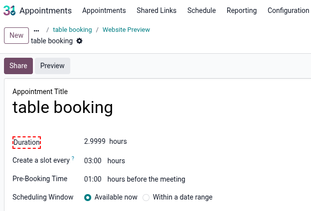Click the Appointments app logo icon
The width and height of the screenshot is (311, 211).
click(9, 10)
